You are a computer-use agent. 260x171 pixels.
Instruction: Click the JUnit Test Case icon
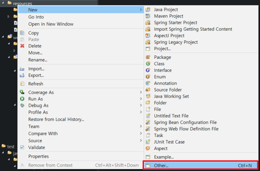148,142
